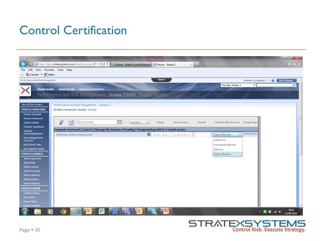The image size is (322, 241).
Task: Switch to PowerPoint on the taskbar
Action: coord(166,211)
